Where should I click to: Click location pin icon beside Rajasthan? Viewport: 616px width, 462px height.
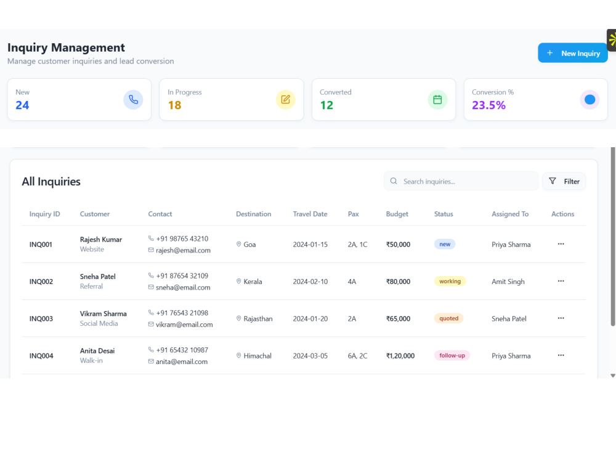coord(238,318)
